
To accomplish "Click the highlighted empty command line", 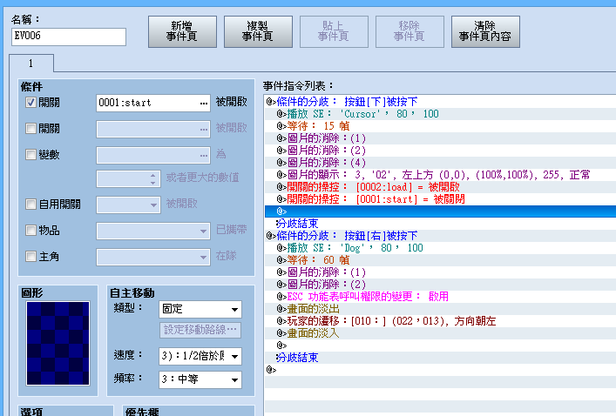I will (x=440, y=211).
